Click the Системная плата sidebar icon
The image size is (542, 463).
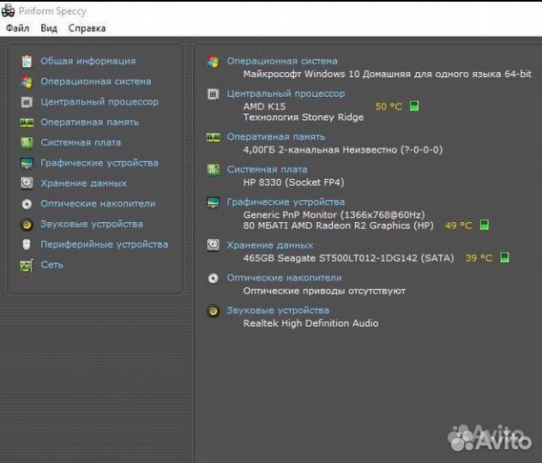click(x=27, y=142)
